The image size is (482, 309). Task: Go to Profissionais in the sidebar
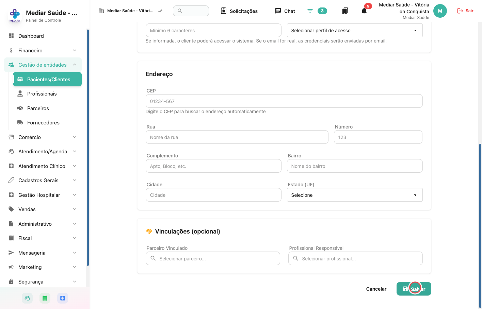tap(47, 93)
